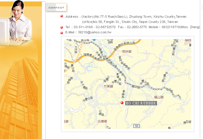Click the 北埔鄉 township label on map
203x139 pixels.
(102, 121)
